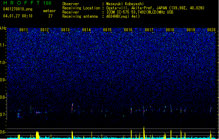Click the 0.8 kHz axis label
This screenshot has width=219, height=139.
point(3,97)
